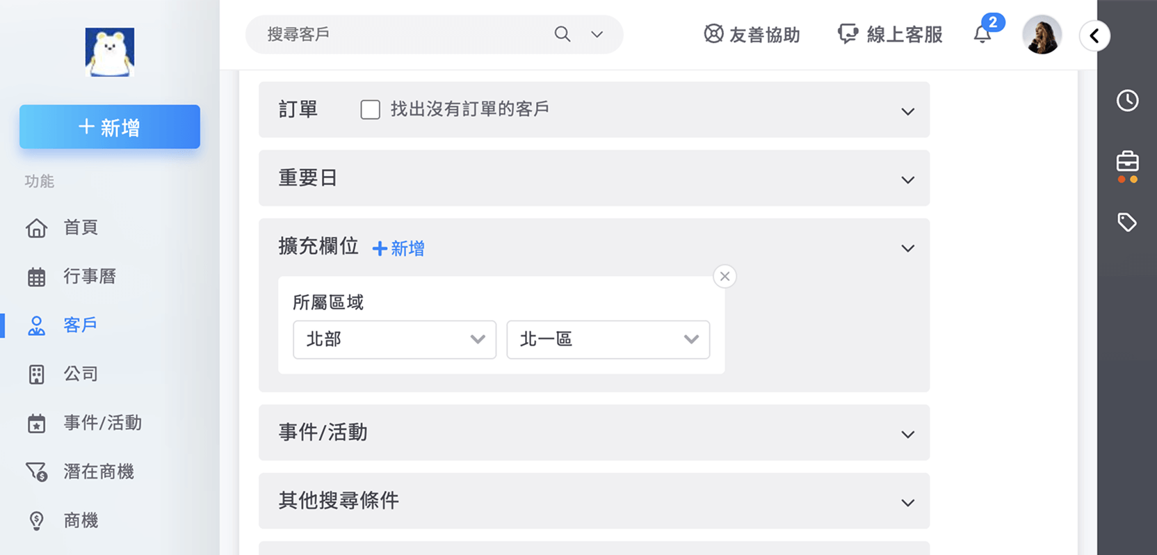
Task: Click the 所屬區域 field label
Action: pyautogui.click(x=328, y=303)
